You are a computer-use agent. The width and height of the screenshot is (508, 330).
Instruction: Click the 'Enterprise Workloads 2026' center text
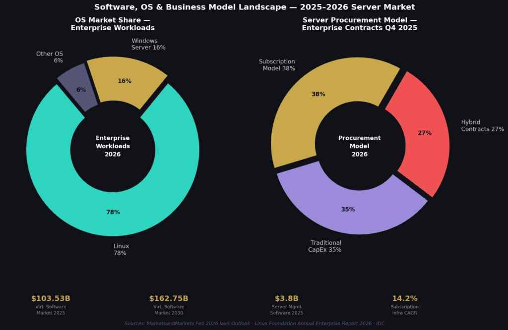coord(113,146)
